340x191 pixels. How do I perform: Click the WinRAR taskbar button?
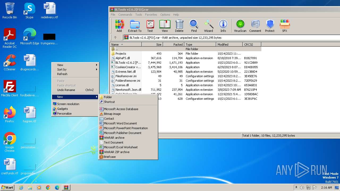pos(66,188)
